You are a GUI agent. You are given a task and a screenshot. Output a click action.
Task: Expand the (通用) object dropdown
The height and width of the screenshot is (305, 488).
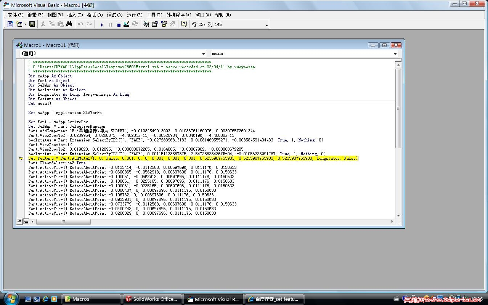(x=203, y=54)
